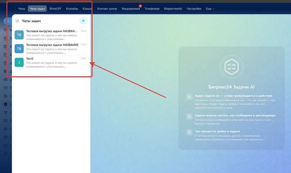Open the Маркетплейс section
The height and width of the screenshot is (173, 291).
[x=173, y=9]
